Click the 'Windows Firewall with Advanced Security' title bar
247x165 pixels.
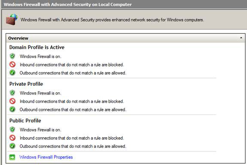(124, 4)
